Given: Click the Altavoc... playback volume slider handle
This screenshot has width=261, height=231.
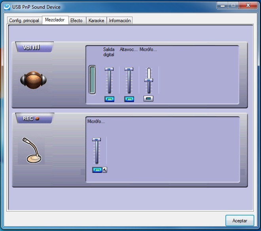Looking at the screenshot, I should pos(129,69).
